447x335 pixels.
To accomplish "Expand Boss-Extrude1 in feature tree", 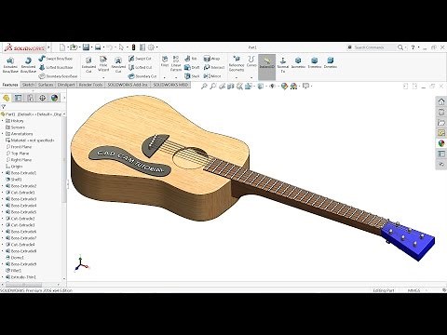I will tap(3, 173).
